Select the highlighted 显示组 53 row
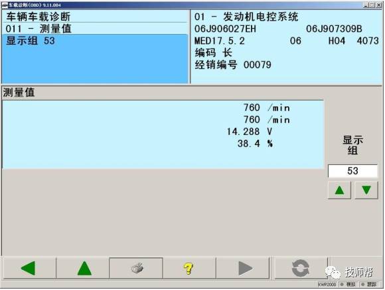The width and height of the screenshot is (385, 290). click(96, 41)
